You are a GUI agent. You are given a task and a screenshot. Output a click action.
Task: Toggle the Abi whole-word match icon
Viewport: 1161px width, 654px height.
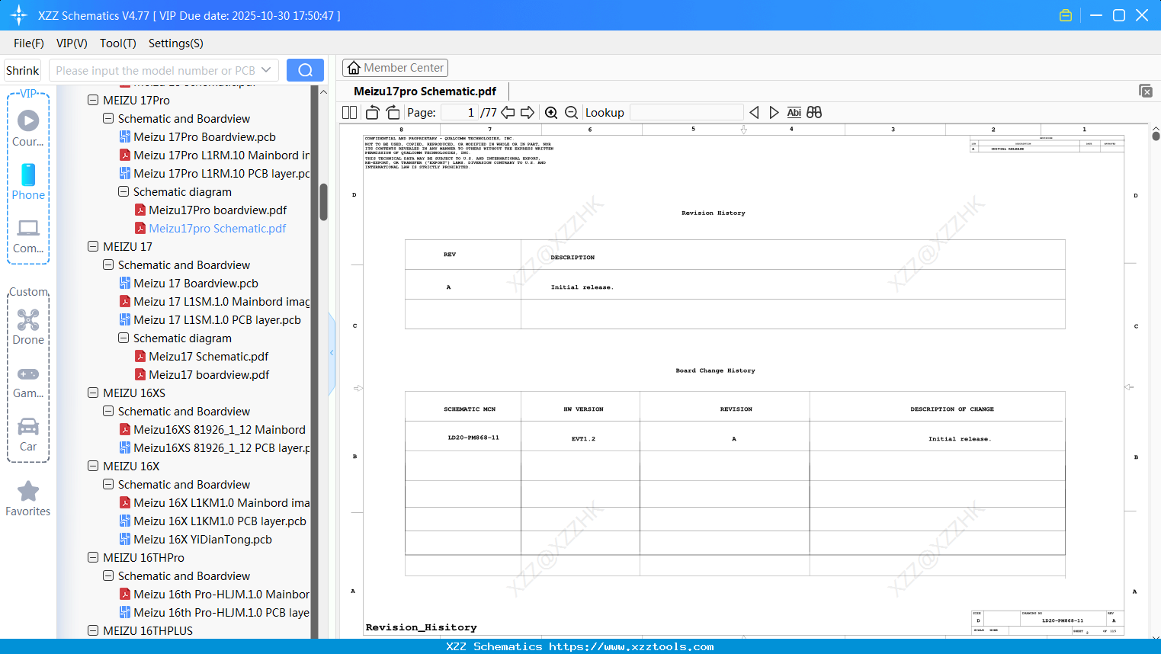point(794,113)
